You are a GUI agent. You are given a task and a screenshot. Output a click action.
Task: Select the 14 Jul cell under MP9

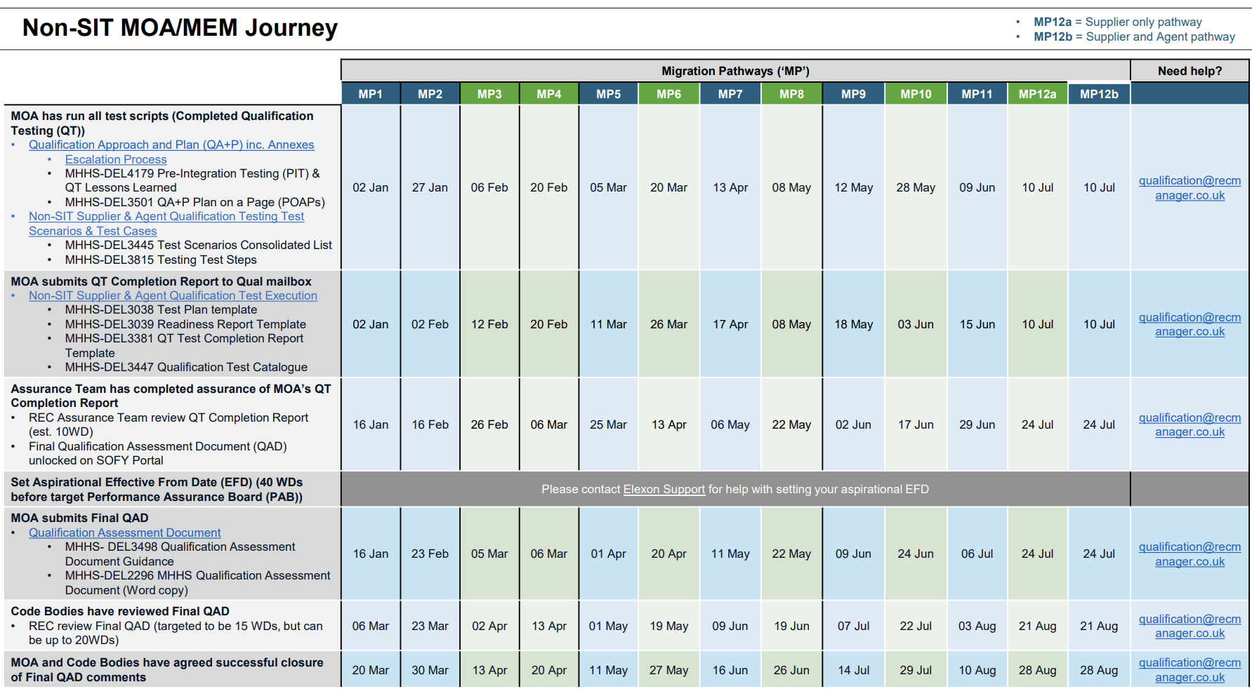coord(853,670)
